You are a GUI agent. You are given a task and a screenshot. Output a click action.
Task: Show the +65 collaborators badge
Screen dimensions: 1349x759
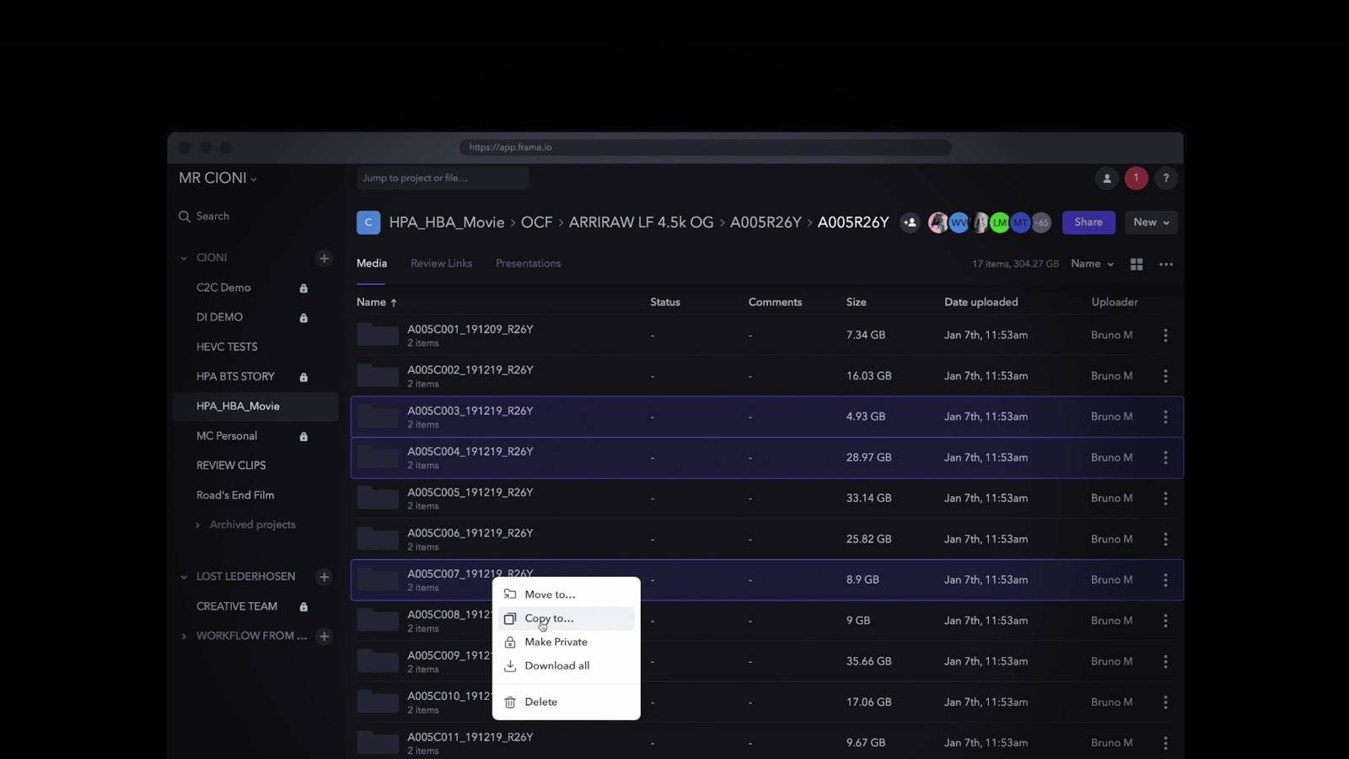tap(1042, 223)
